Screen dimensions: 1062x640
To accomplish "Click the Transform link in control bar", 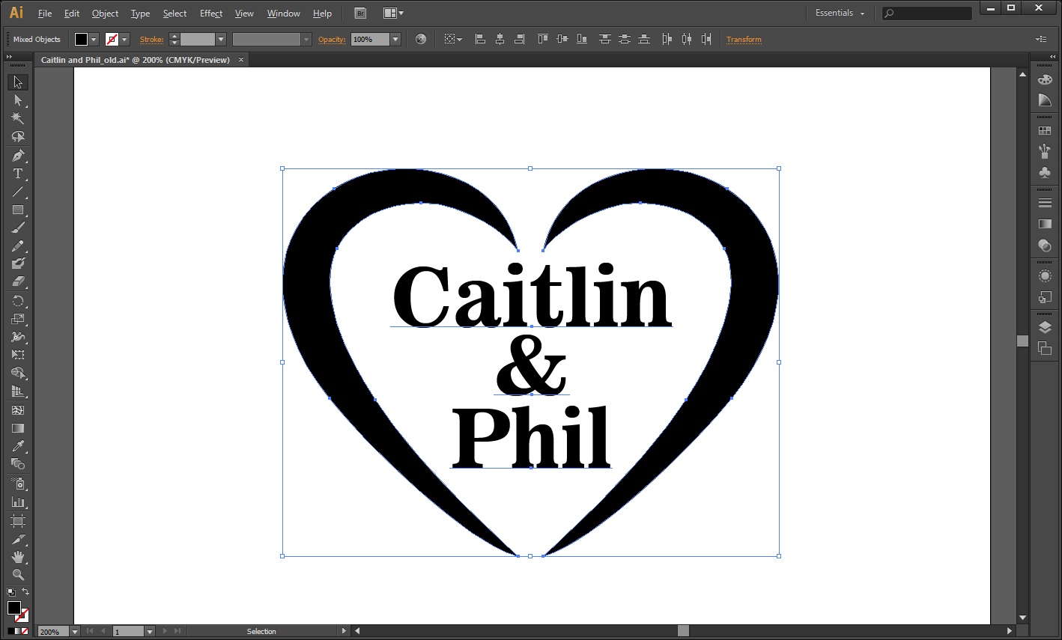I will [744, 40].
